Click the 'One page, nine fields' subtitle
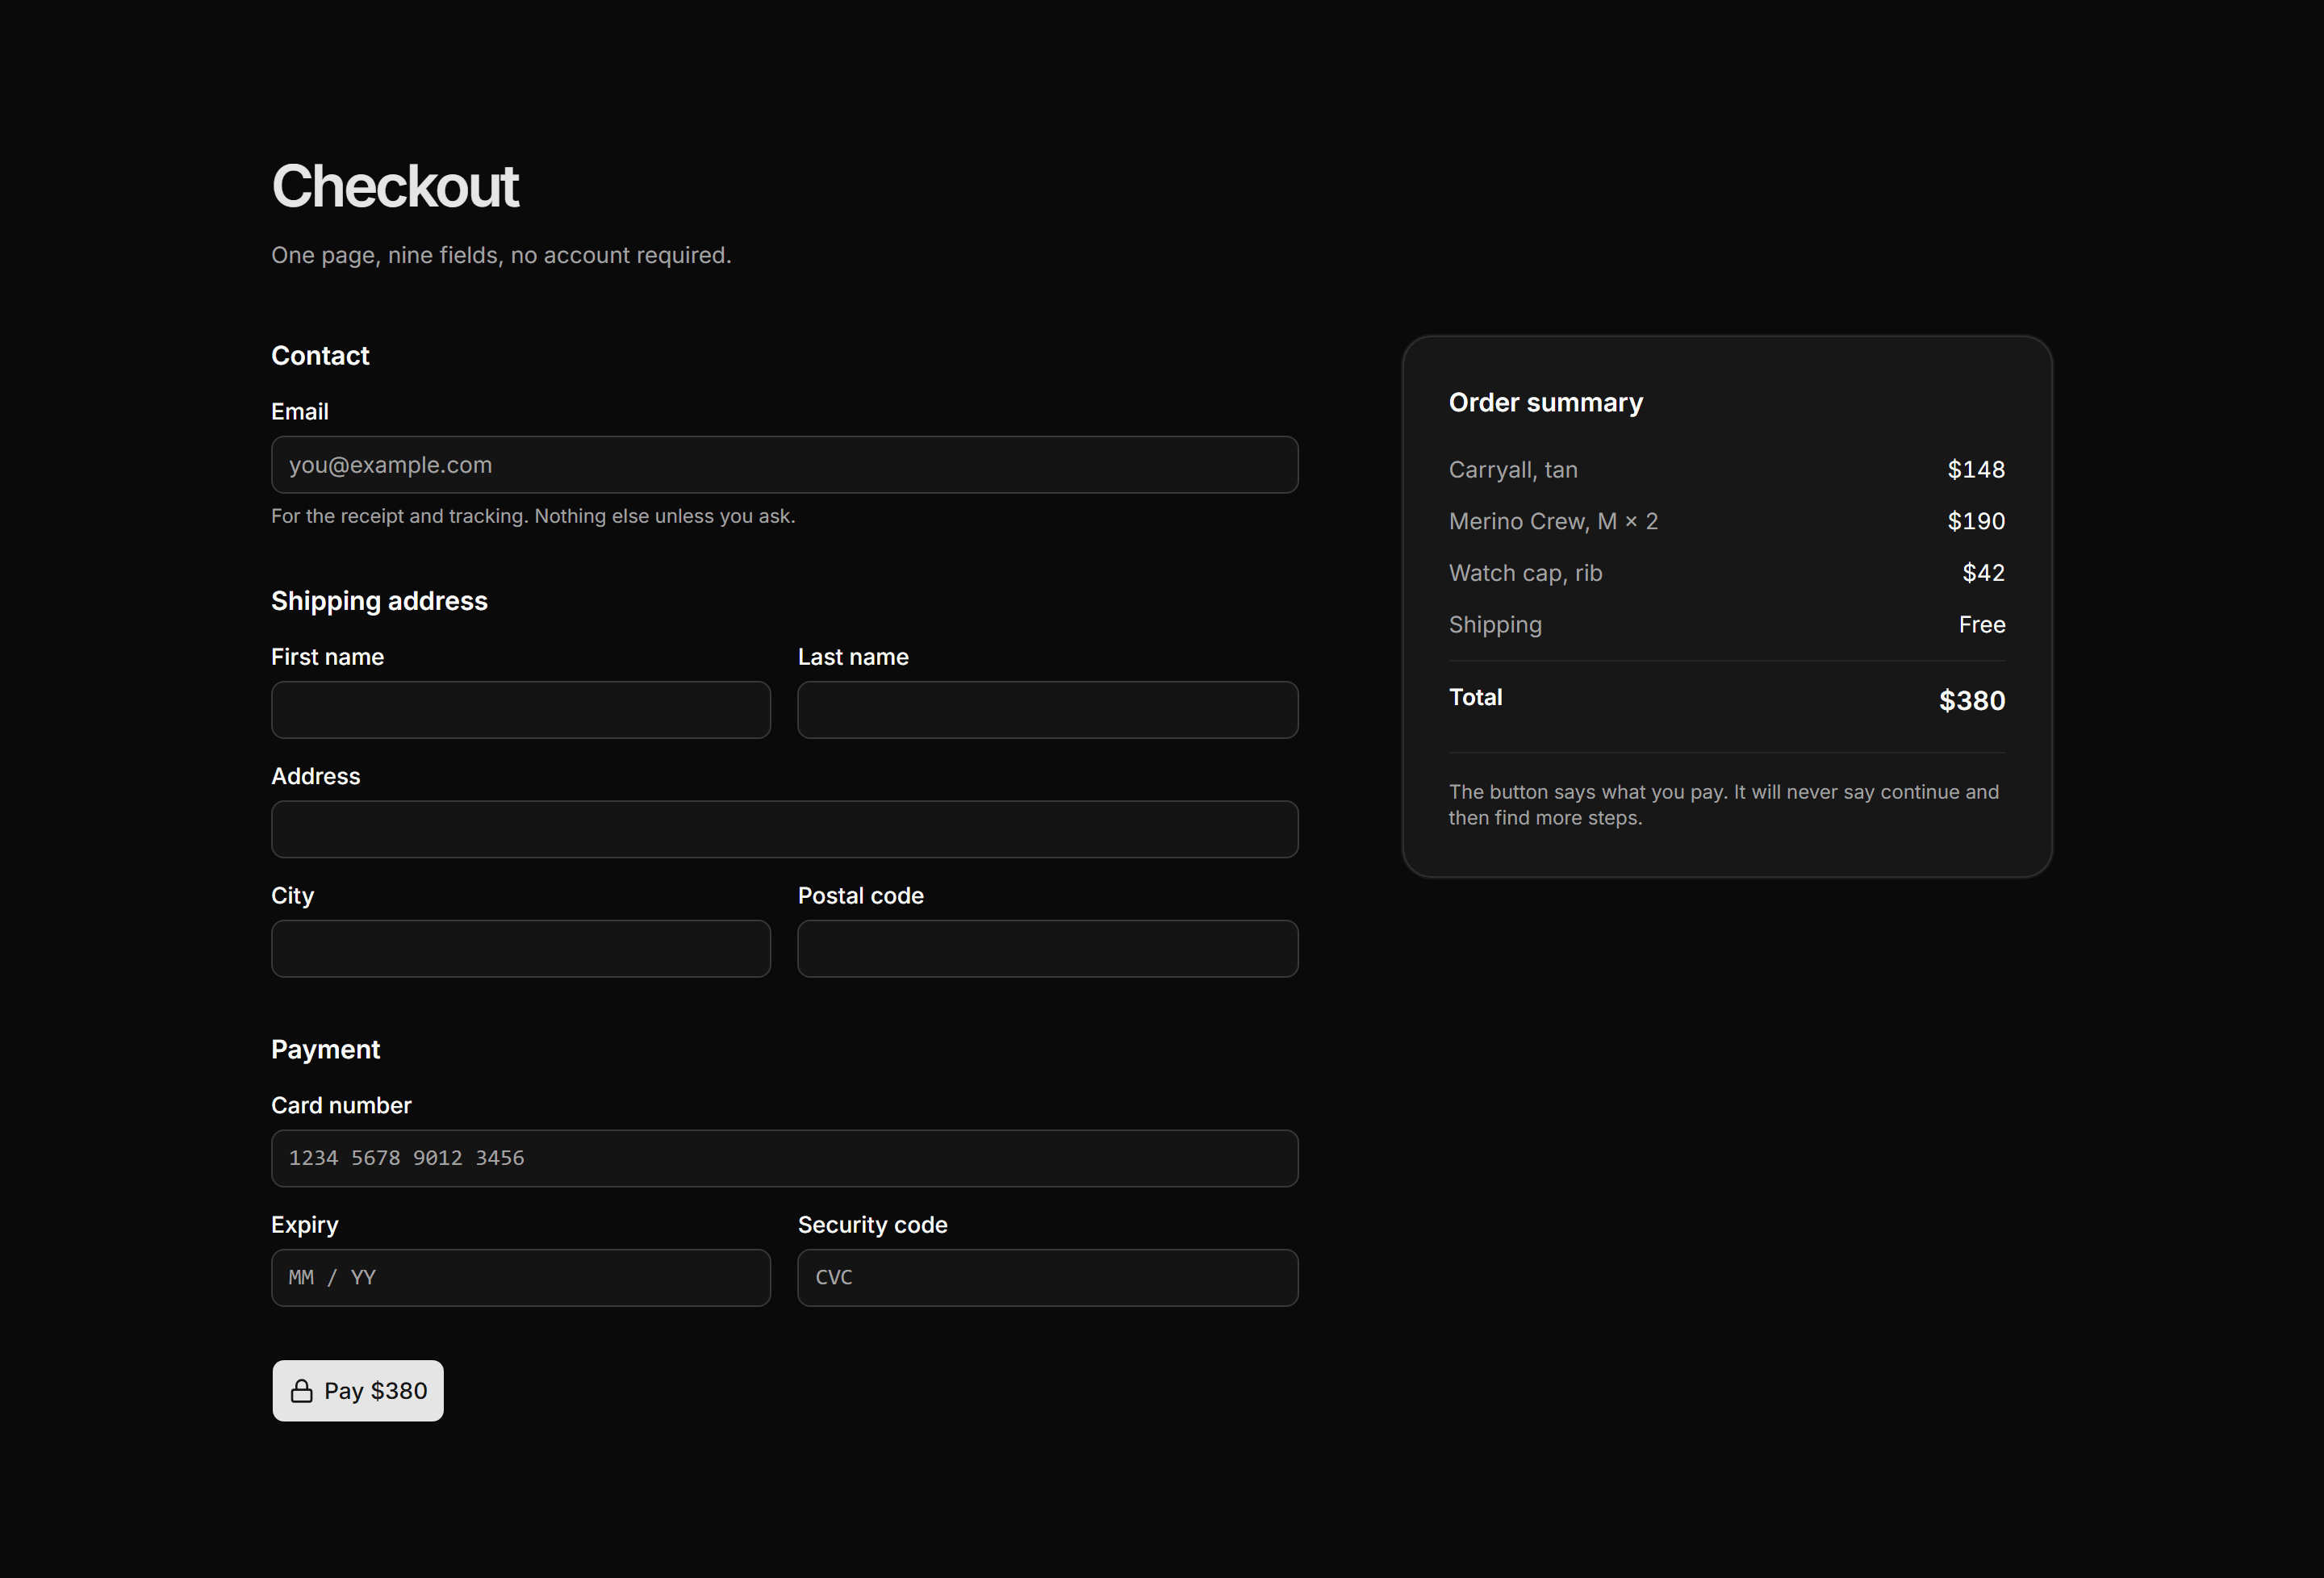Image resolution: width=2324 pixels, height=1578 pixels. [x=501, y=256]
